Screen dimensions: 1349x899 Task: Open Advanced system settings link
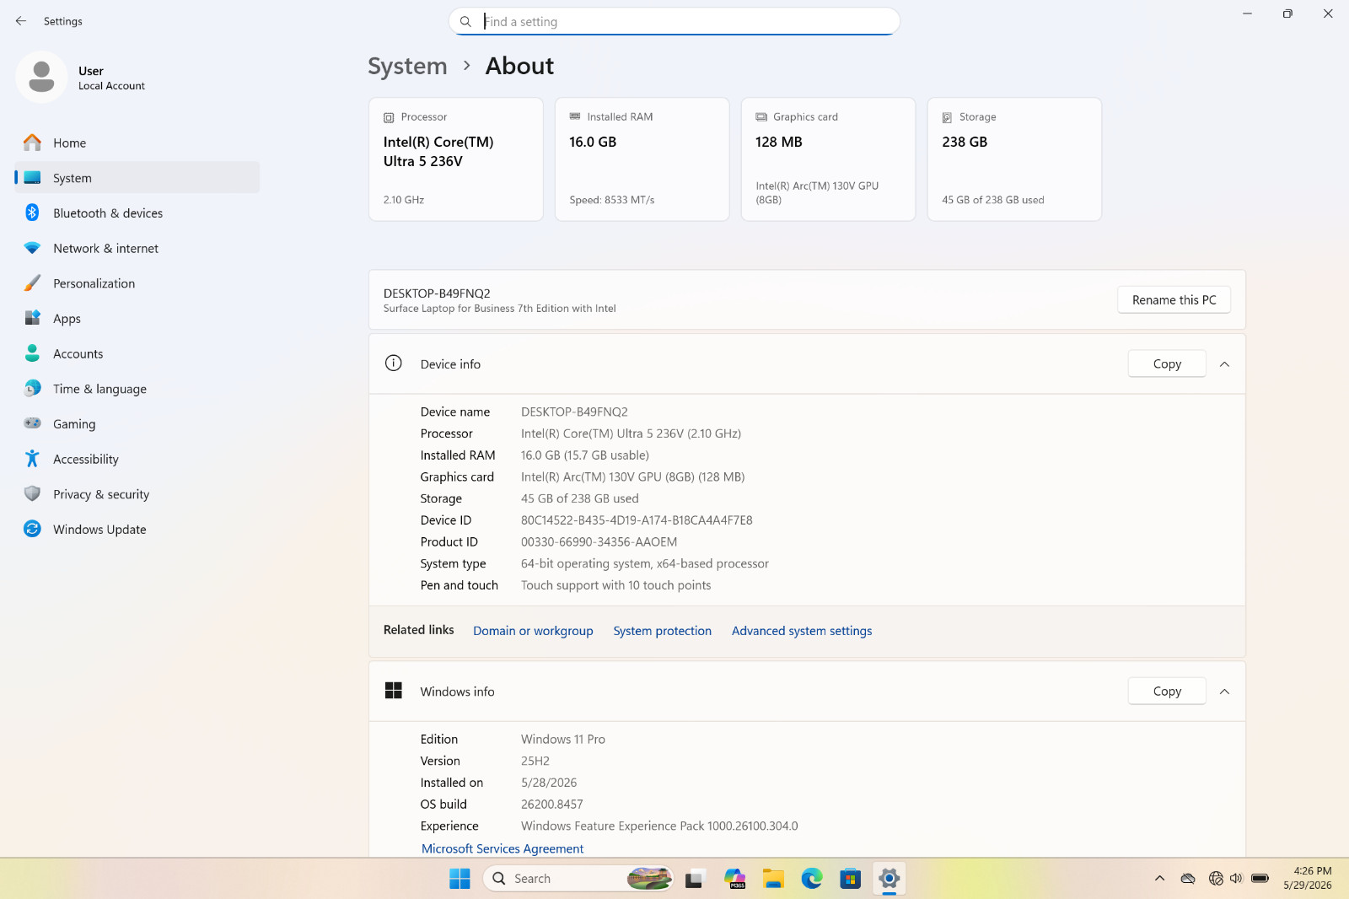click(802, 631)
